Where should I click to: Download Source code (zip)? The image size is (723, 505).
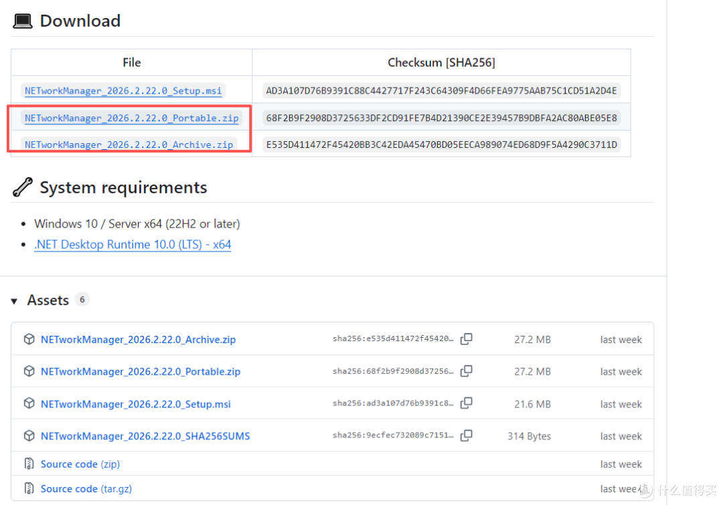click(x=80, y=464)
